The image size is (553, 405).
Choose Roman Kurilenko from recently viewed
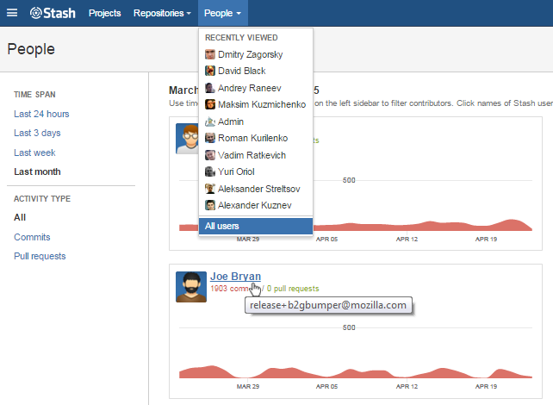(x=252, y=138)
